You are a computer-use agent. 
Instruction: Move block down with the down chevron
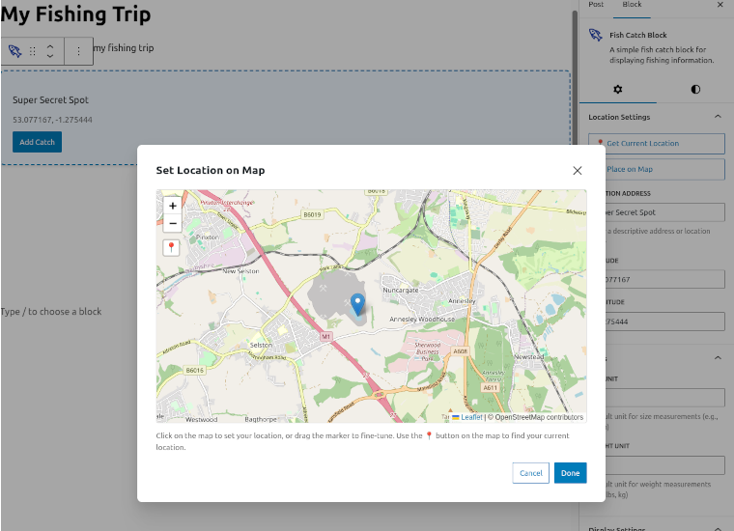pyautogui.click(x=50, y=57)
